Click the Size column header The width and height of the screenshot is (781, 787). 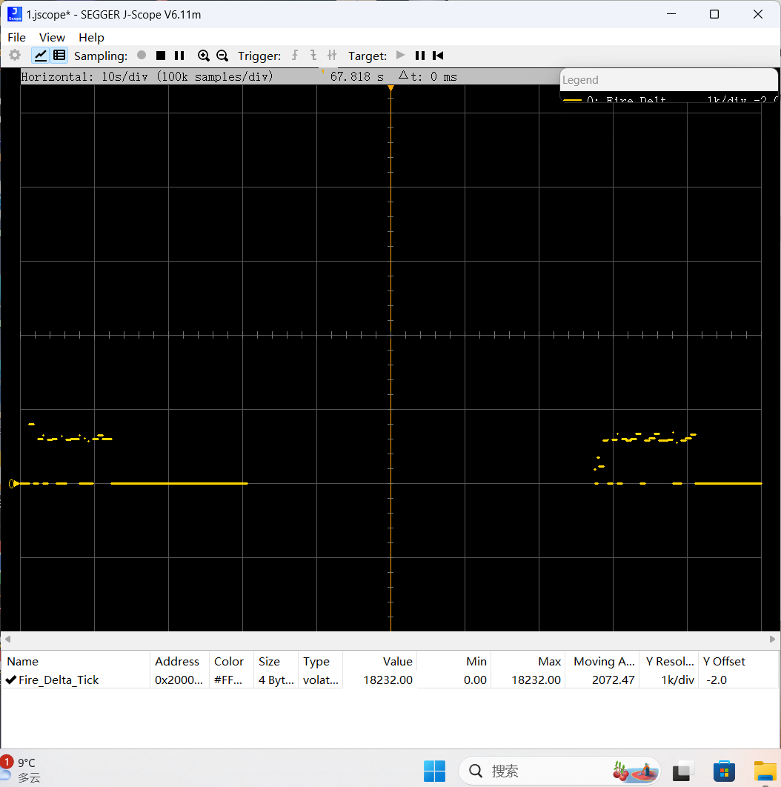click(276, 661)
